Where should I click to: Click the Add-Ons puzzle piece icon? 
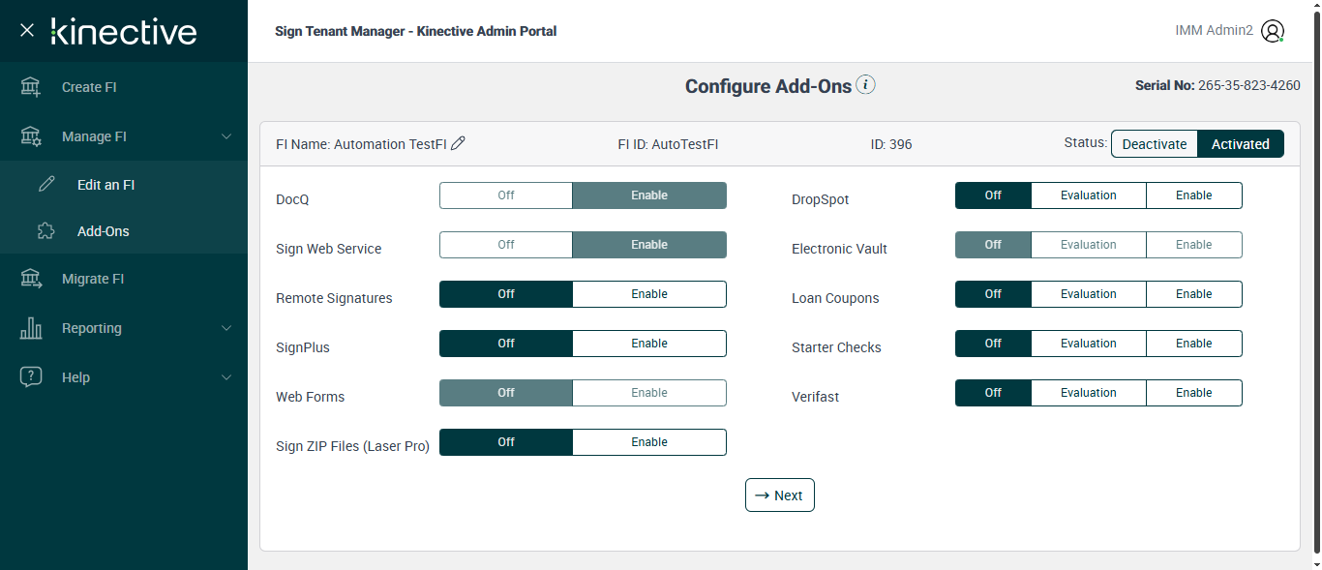(x=46, y=231)
